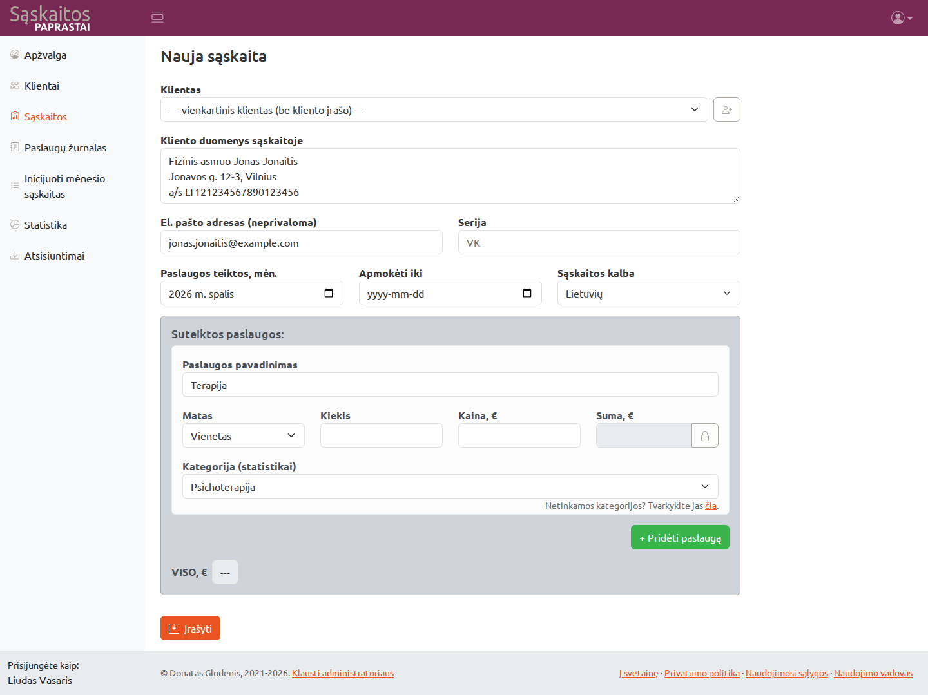Open calendar picker for Paslaugos teiktos month
This screenshot has width=928, height=695.
coord(329,293)
